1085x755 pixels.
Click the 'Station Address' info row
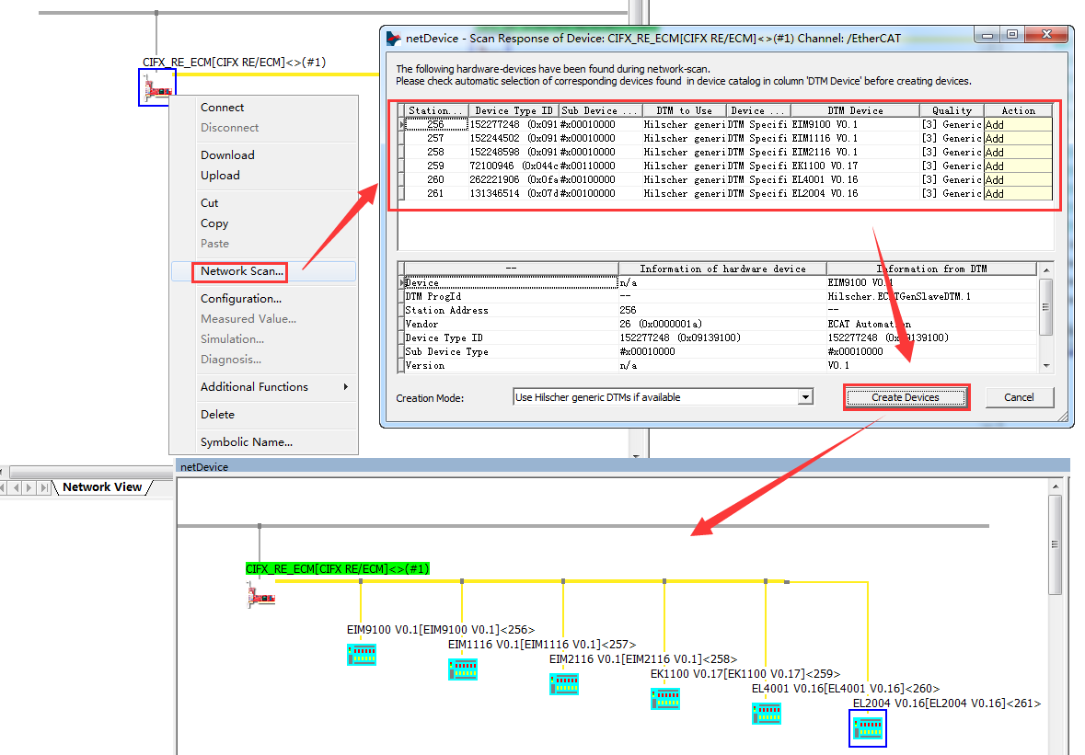[x=720, y=311]
